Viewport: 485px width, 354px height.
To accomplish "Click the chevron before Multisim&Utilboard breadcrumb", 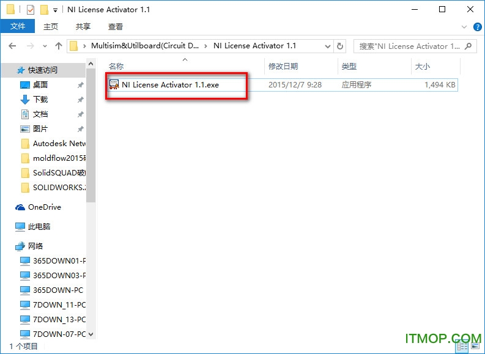I will click(x=84, y=46).
